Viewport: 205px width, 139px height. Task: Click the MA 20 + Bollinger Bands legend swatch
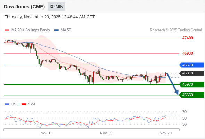click(7, 30)
